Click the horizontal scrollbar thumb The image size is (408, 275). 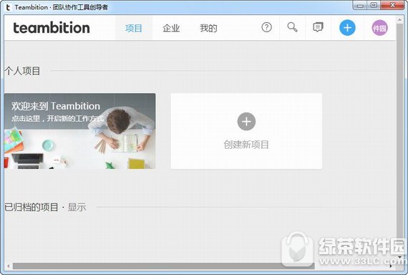tap(163, 266)
